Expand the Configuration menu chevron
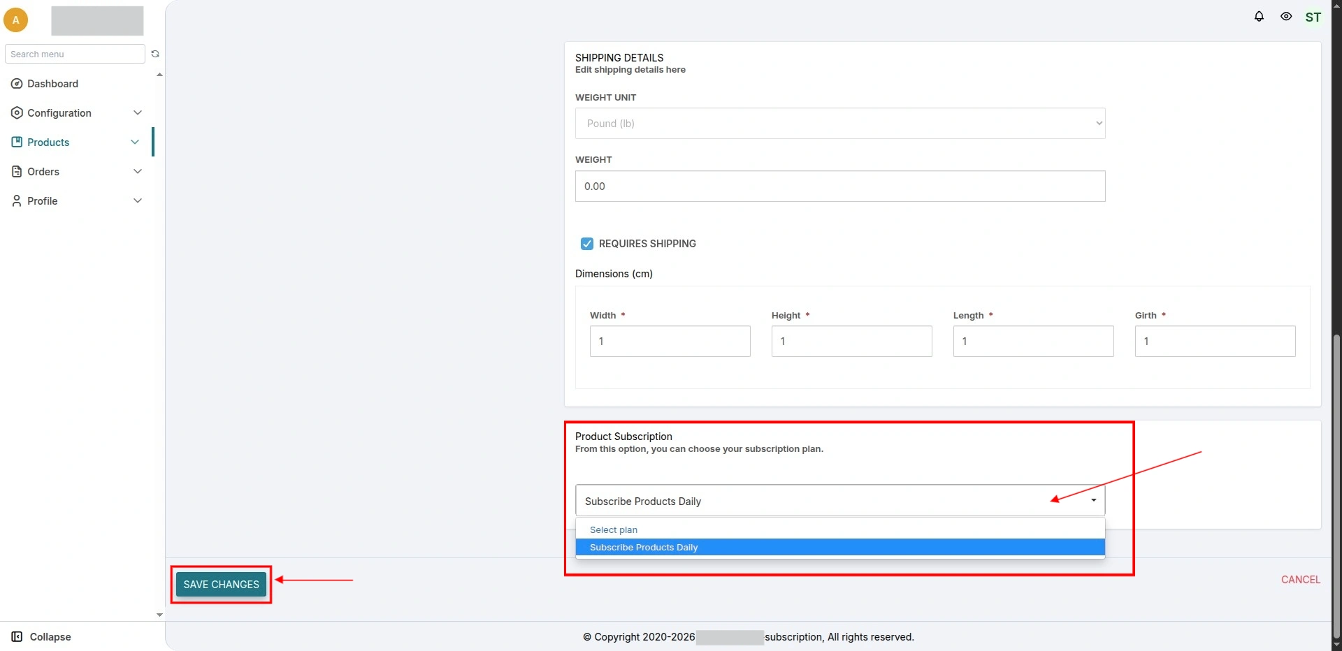The image size is (1342, 651). tap(138, 113)
